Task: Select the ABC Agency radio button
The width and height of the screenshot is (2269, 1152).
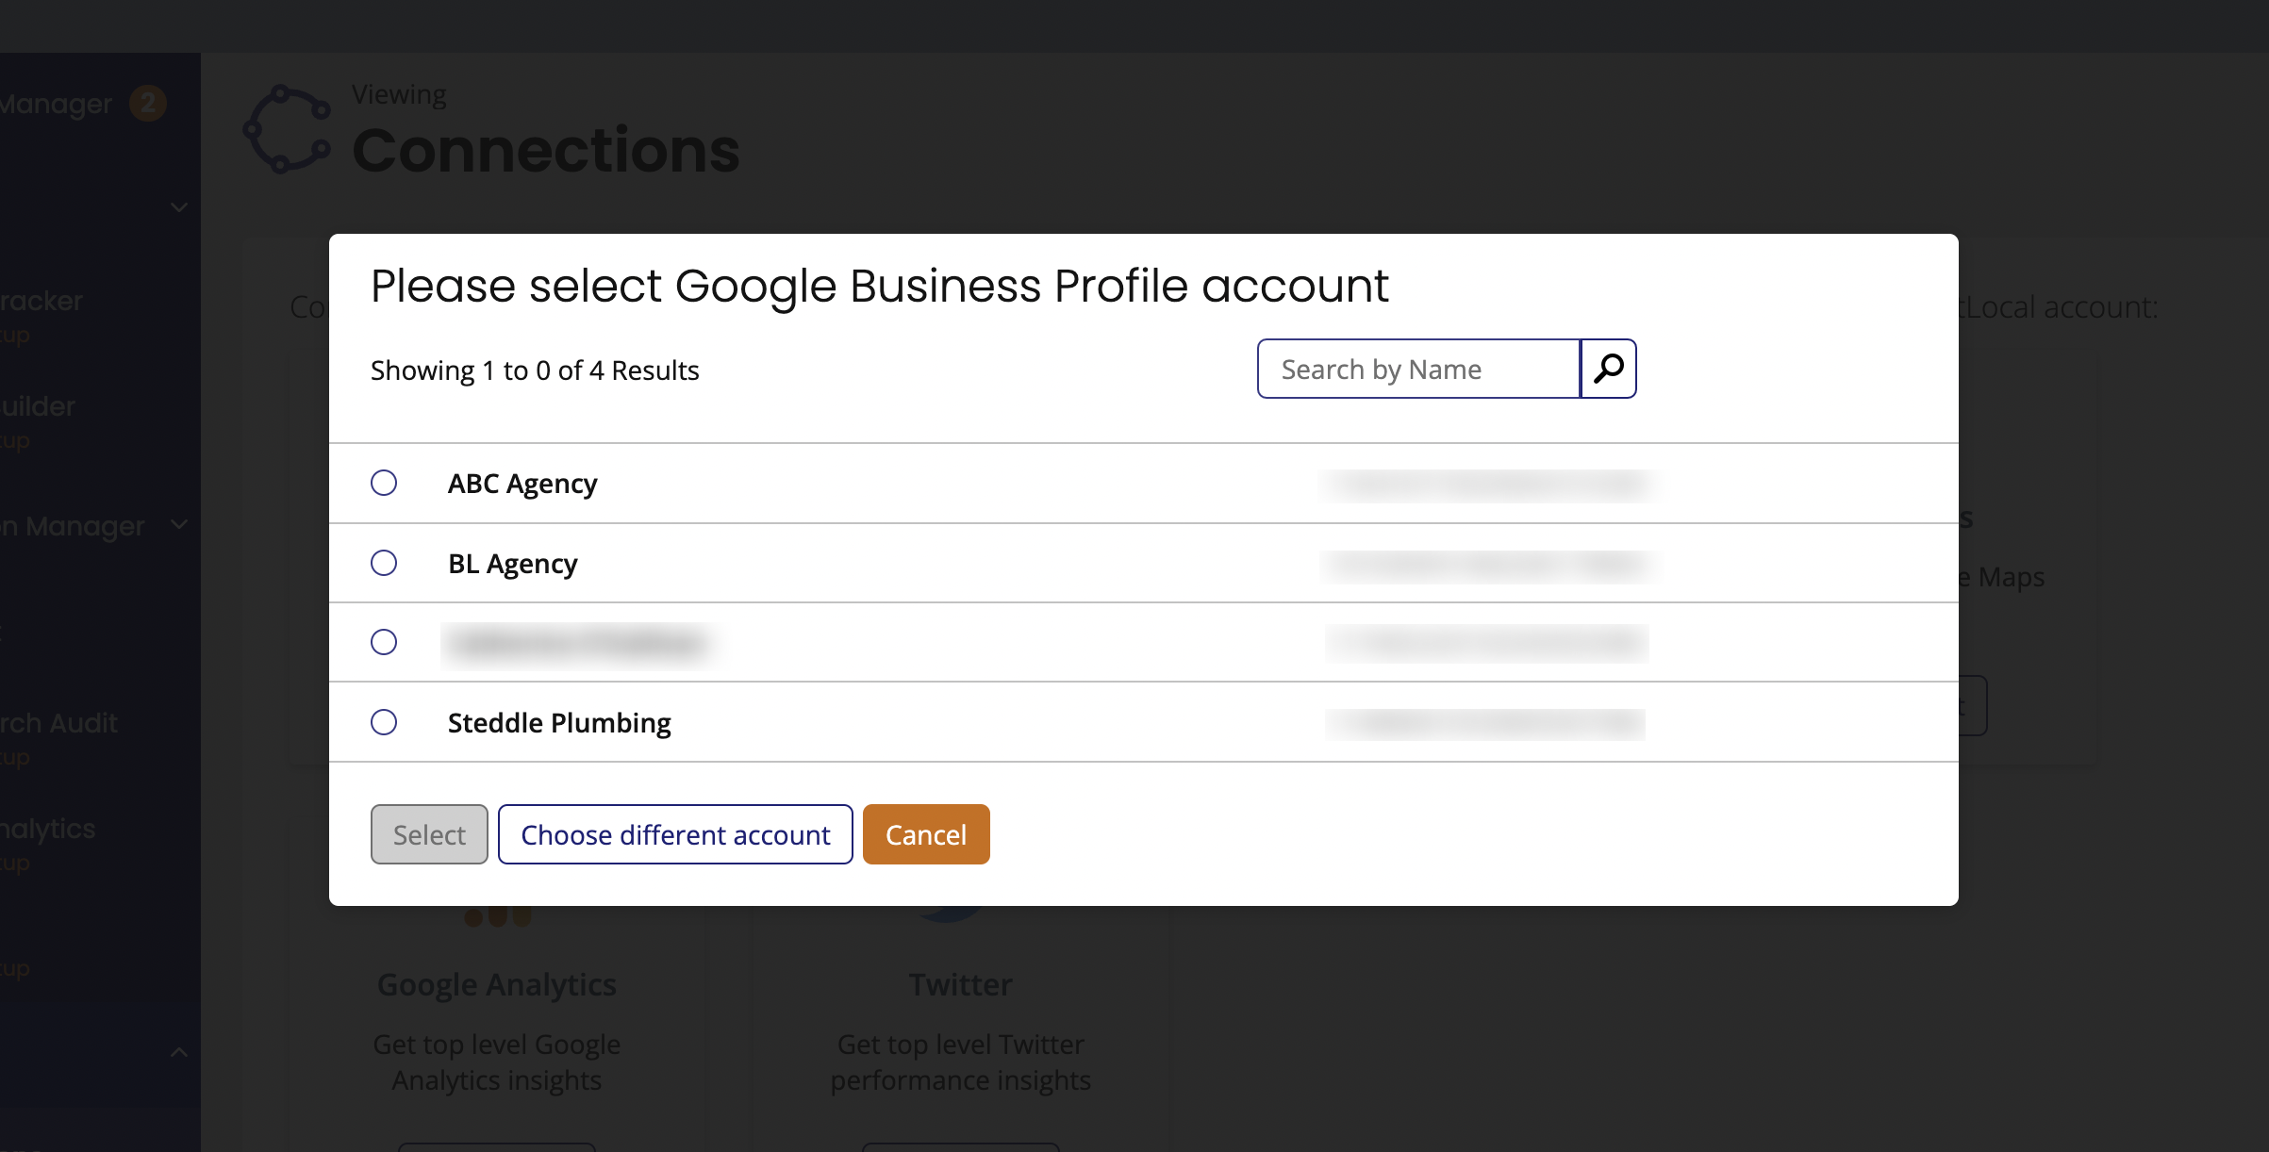Action: (x=384, y=483)
